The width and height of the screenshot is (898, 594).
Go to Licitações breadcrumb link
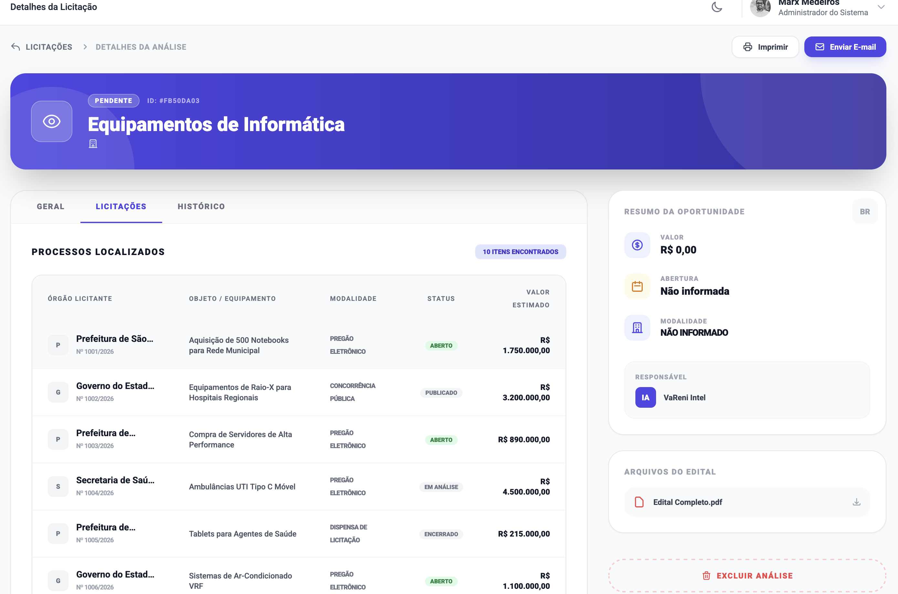[49, 47]
